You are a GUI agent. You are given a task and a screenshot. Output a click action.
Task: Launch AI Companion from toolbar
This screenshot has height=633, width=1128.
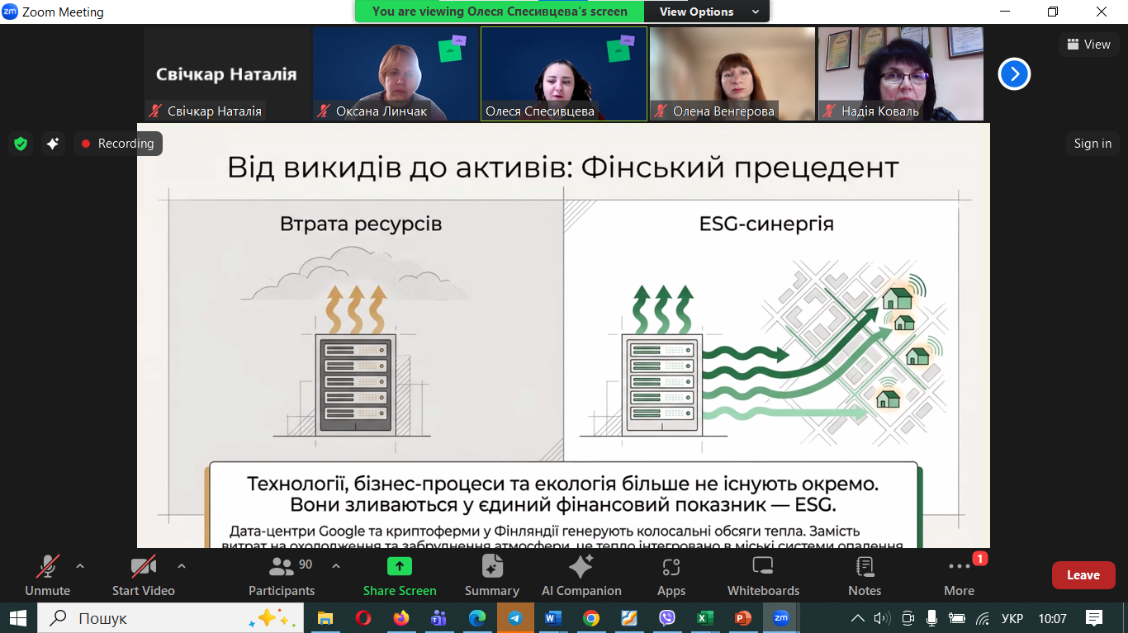(581, 575)
